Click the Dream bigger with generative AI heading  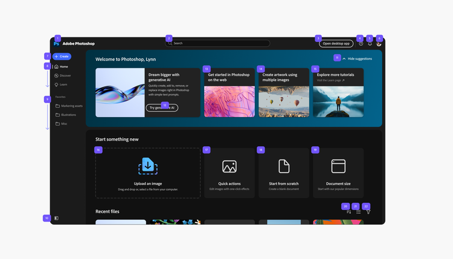pyautogui.click(x=164, y=77)
